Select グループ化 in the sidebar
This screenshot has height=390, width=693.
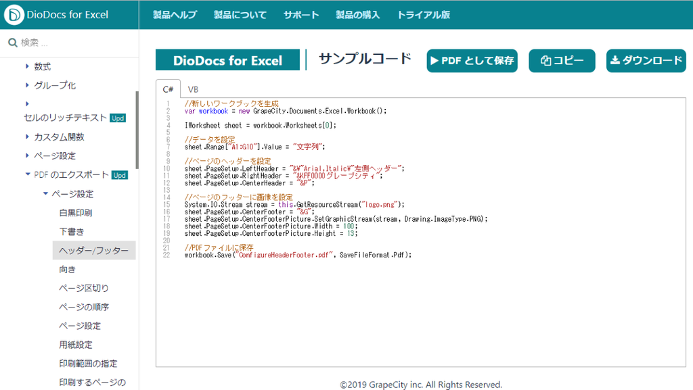coord(55,86)
